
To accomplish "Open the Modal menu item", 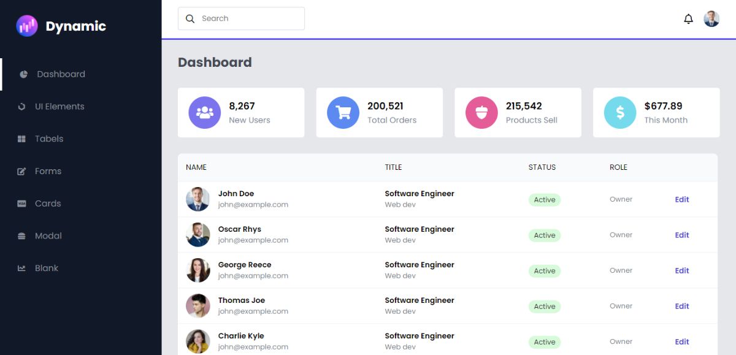I will coord(81,236).
